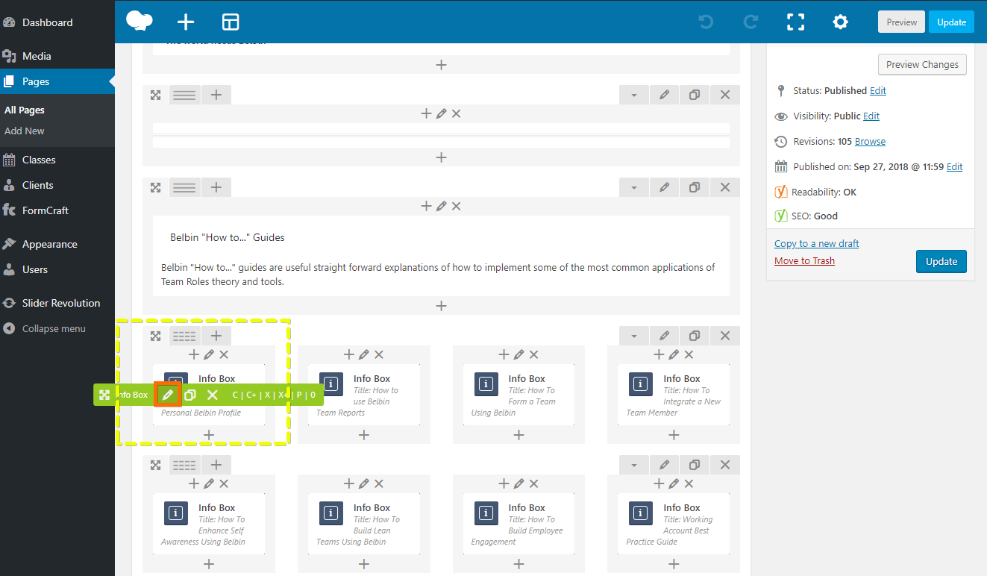Open the Pages menu in sidebar
Screen dimensions: 987x576
(x=36, y=81)
